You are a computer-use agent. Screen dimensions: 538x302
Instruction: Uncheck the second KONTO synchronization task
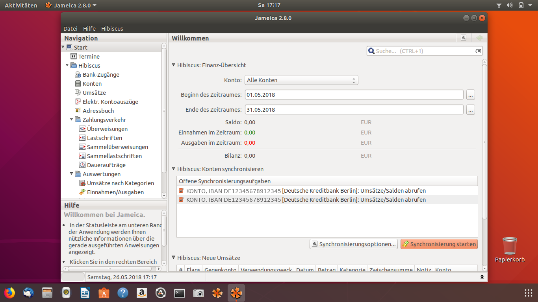(181, 200)
